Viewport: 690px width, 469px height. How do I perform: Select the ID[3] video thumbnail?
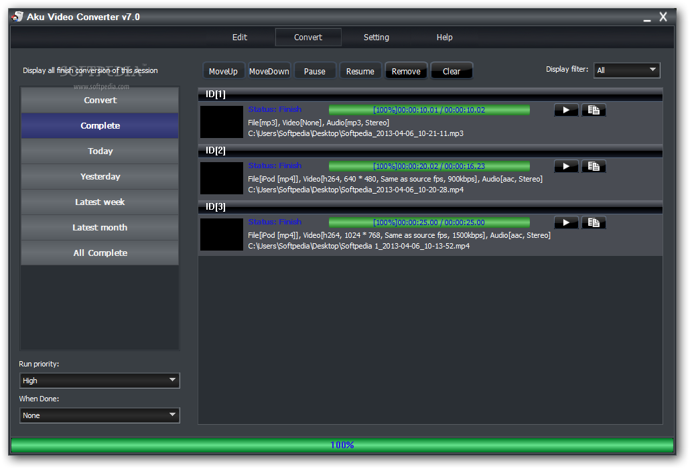click(222, 234)
